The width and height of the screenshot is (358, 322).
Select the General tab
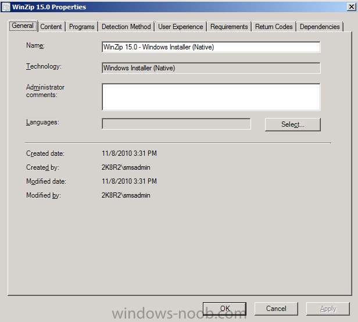tap(23, 26)
